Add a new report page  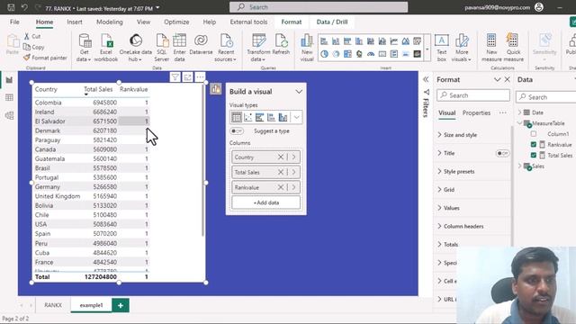click(x=121, y=305)
